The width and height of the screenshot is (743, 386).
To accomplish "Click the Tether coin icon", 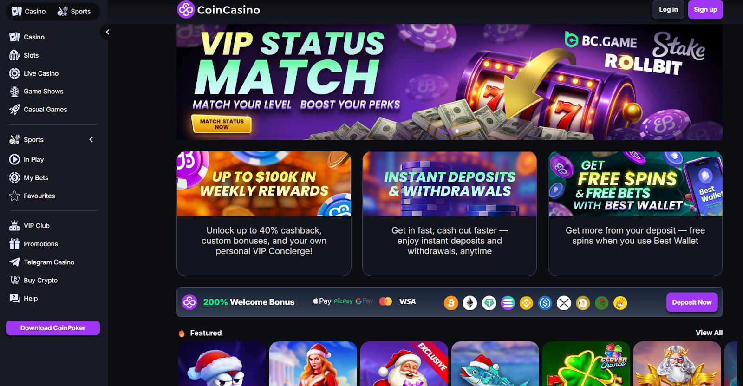I will 489,303.
